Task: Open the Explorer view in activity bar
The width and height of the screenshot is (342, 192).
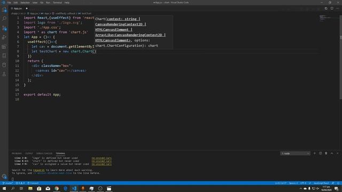Action: pyautogui.click(x=4, y=10)
